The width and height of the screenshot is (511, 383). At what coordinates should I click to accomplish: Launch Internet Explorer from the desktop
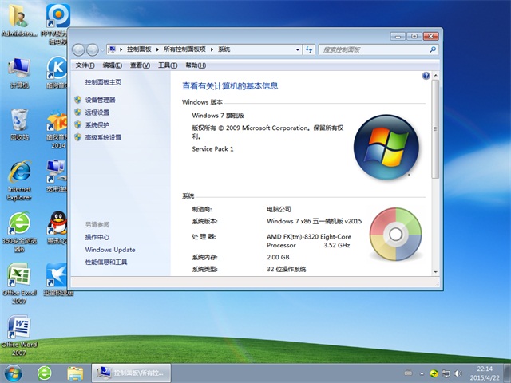coord(19,180)
